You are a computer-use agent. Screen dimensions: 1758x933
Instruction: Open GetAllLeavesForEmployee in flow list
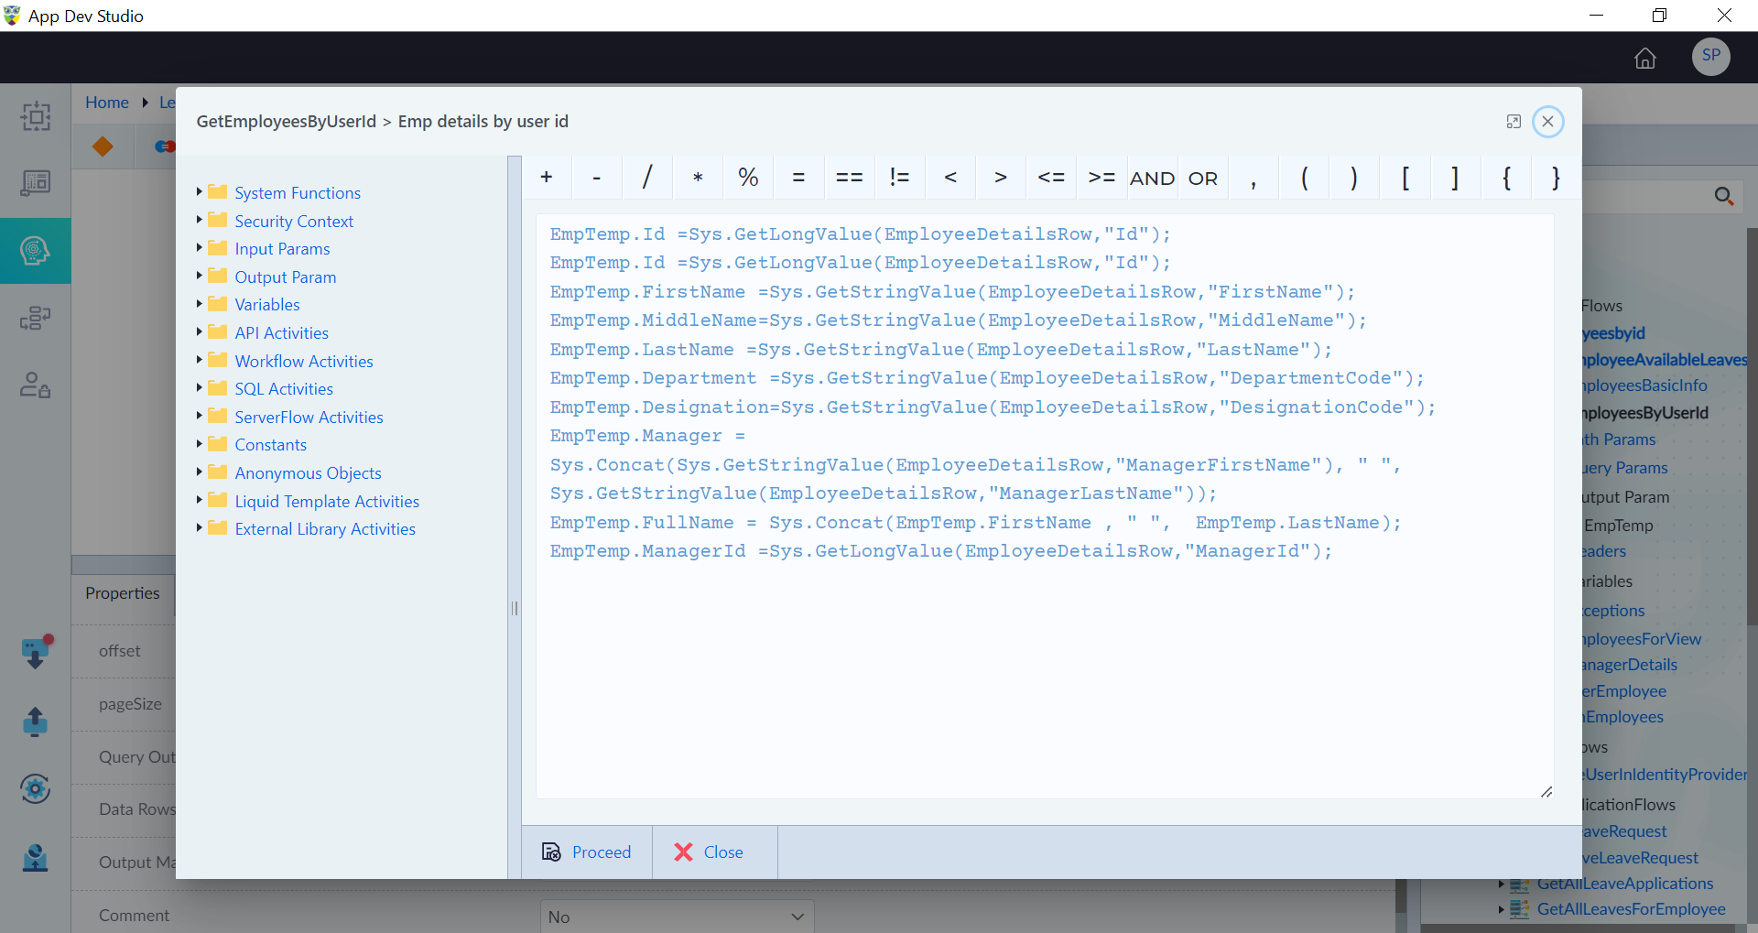coord(1631,909)
